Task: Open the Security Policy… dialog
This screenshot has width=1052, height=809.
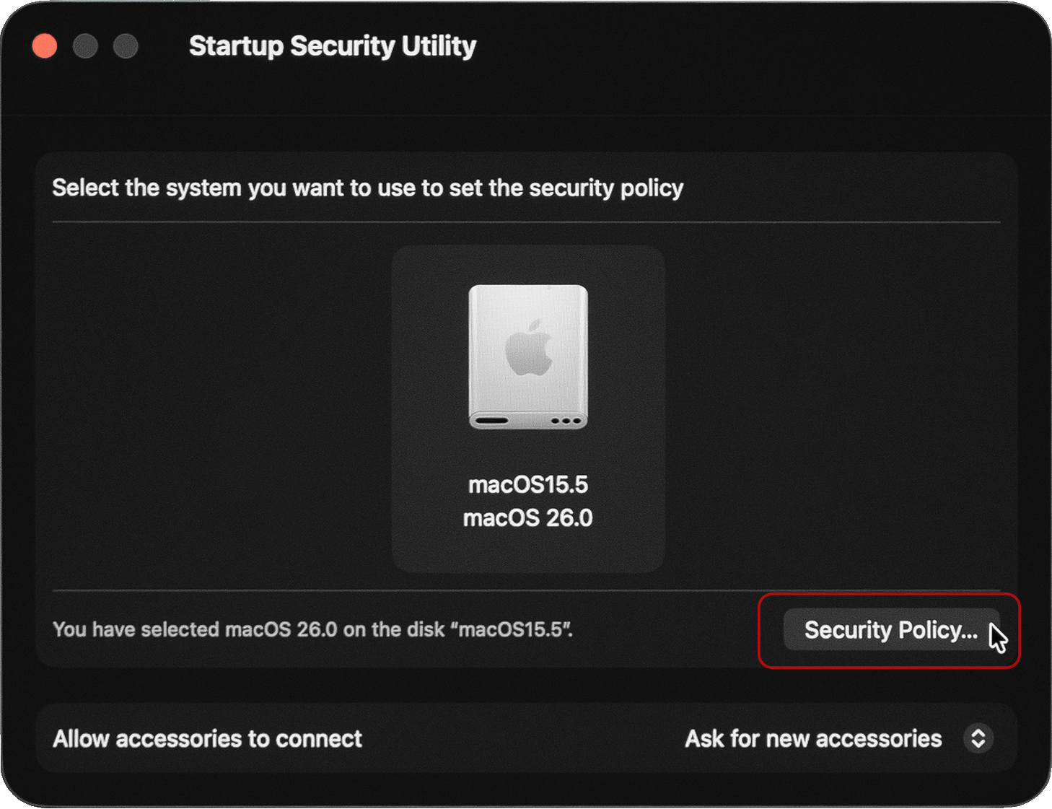Action: click(890, 630)
